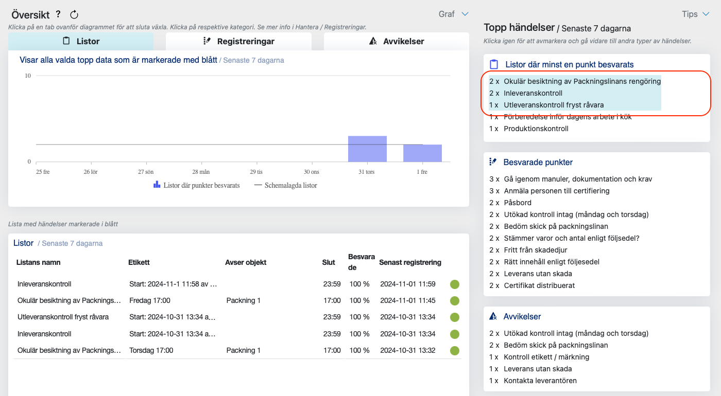Click the 31 tors bar in chart

pyautogui.click(x=367, y=149)
